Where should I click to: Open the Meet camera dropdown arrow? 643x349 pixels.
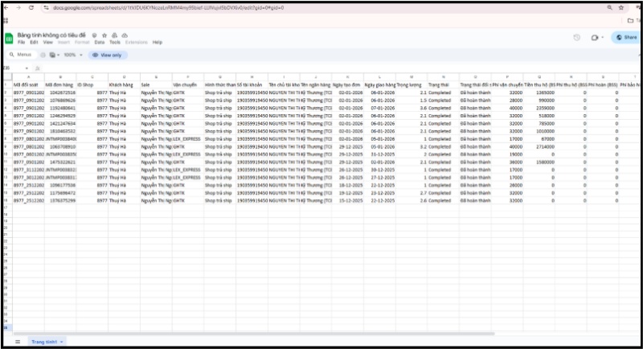click(x=602, y=37)
